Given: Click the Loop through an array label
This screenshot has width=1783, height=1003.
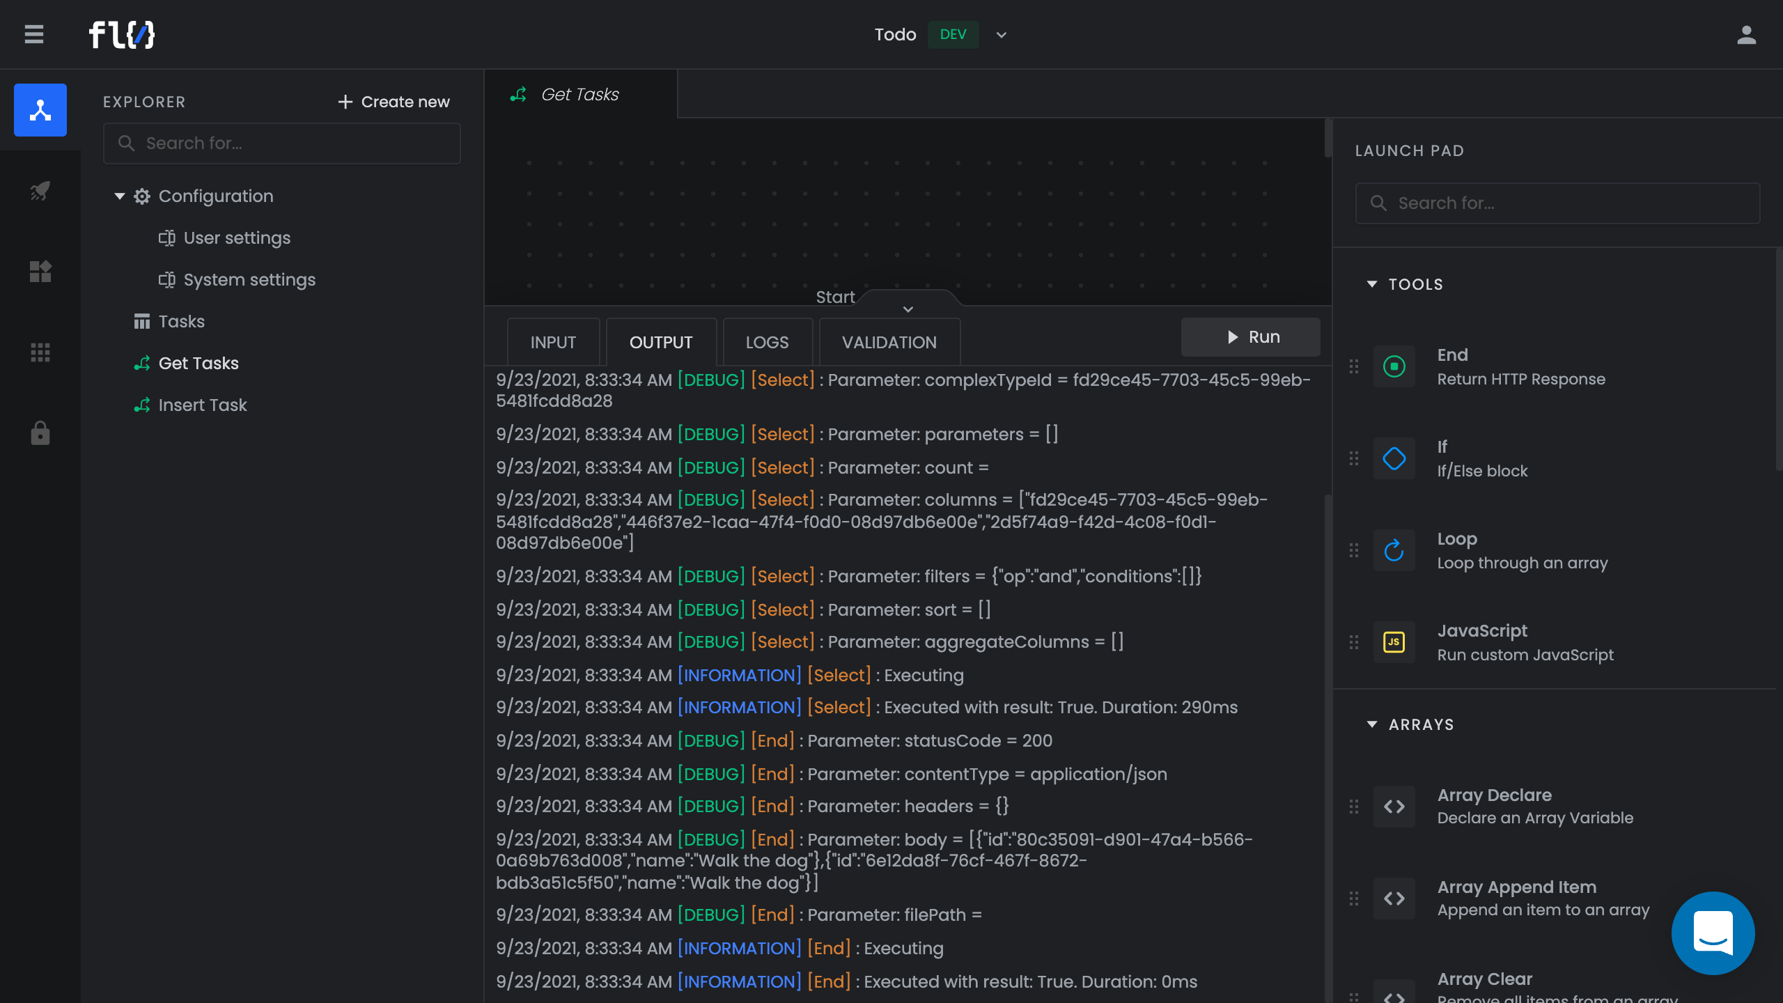Looking at the screenshot, I should 1523,563.
